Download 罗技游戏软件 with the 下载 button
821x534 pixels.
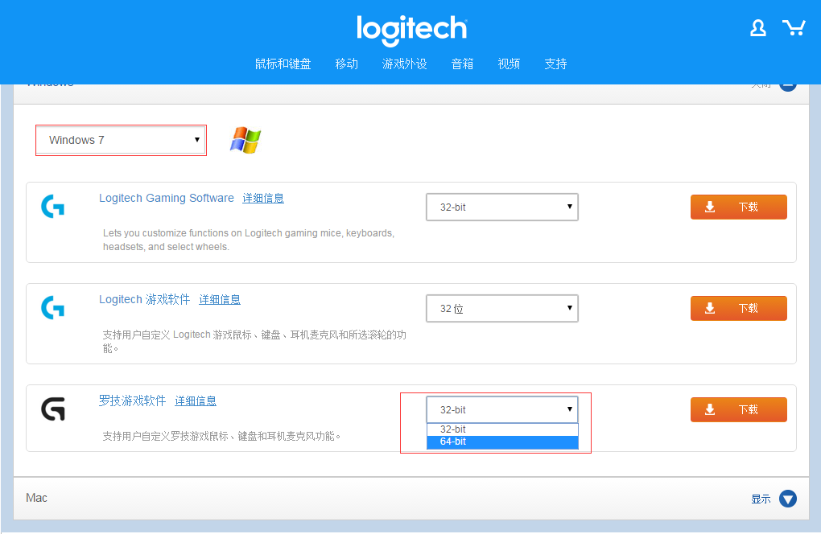click(x=738, y=409)
